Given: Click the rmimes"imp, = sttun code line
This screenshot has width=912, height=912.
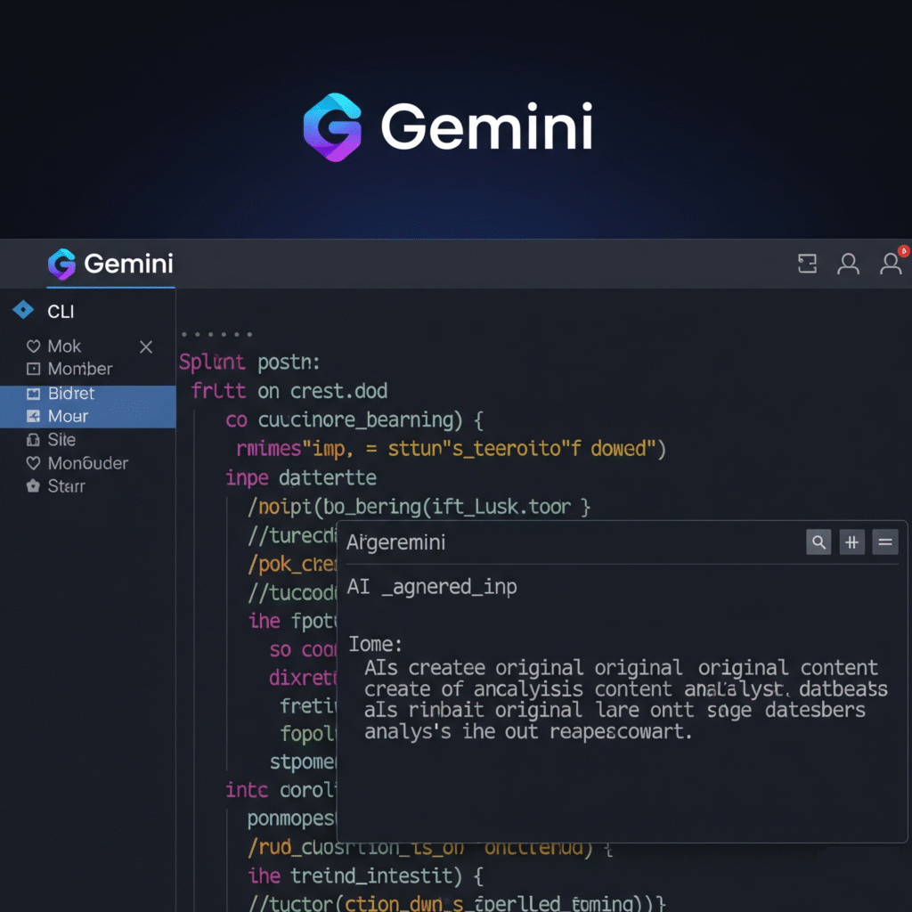Looking at the screenshot, I should tap(451, 449).
